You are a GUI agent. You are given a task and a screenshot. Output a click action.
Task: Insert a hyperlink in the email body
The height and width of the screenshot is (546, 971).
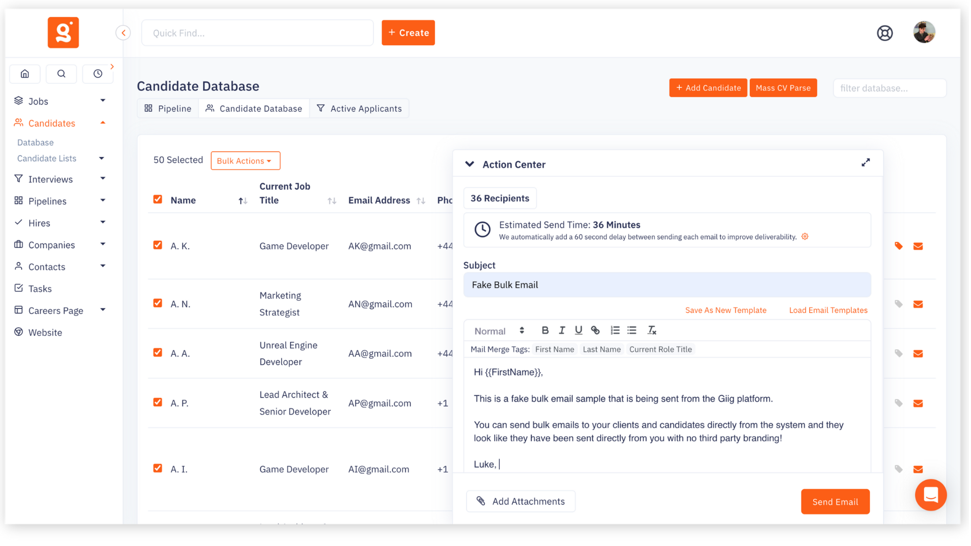(x=595, y=330)
